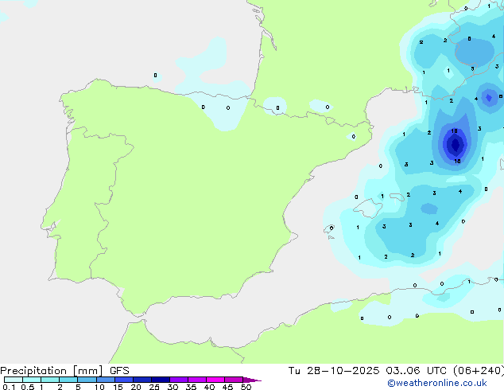
Task: Click the legend label '10'
Action: [x=99, y=387]
